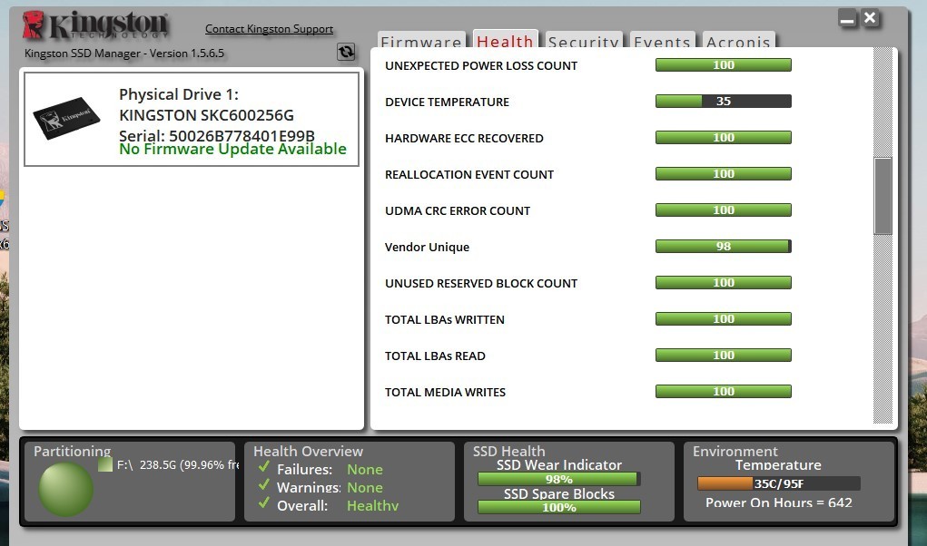927x546 pixels.
Task: Click the Failures checkmark icon
Action: 264,467
